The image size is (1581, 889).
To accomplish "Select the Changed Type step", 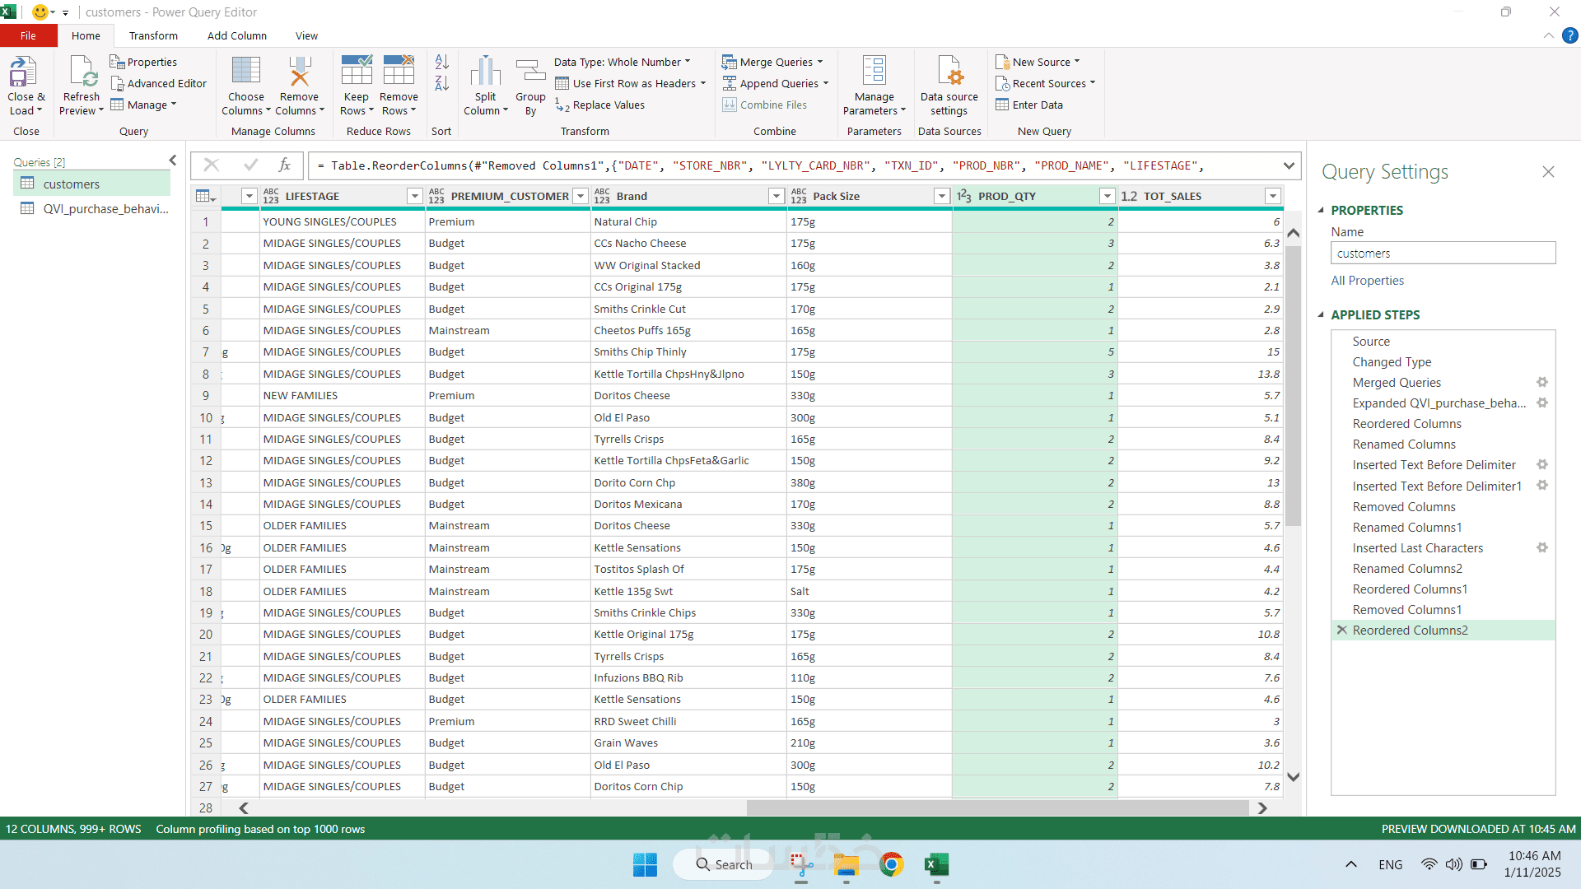I will pyautogui.click(x=1392, y=361).
